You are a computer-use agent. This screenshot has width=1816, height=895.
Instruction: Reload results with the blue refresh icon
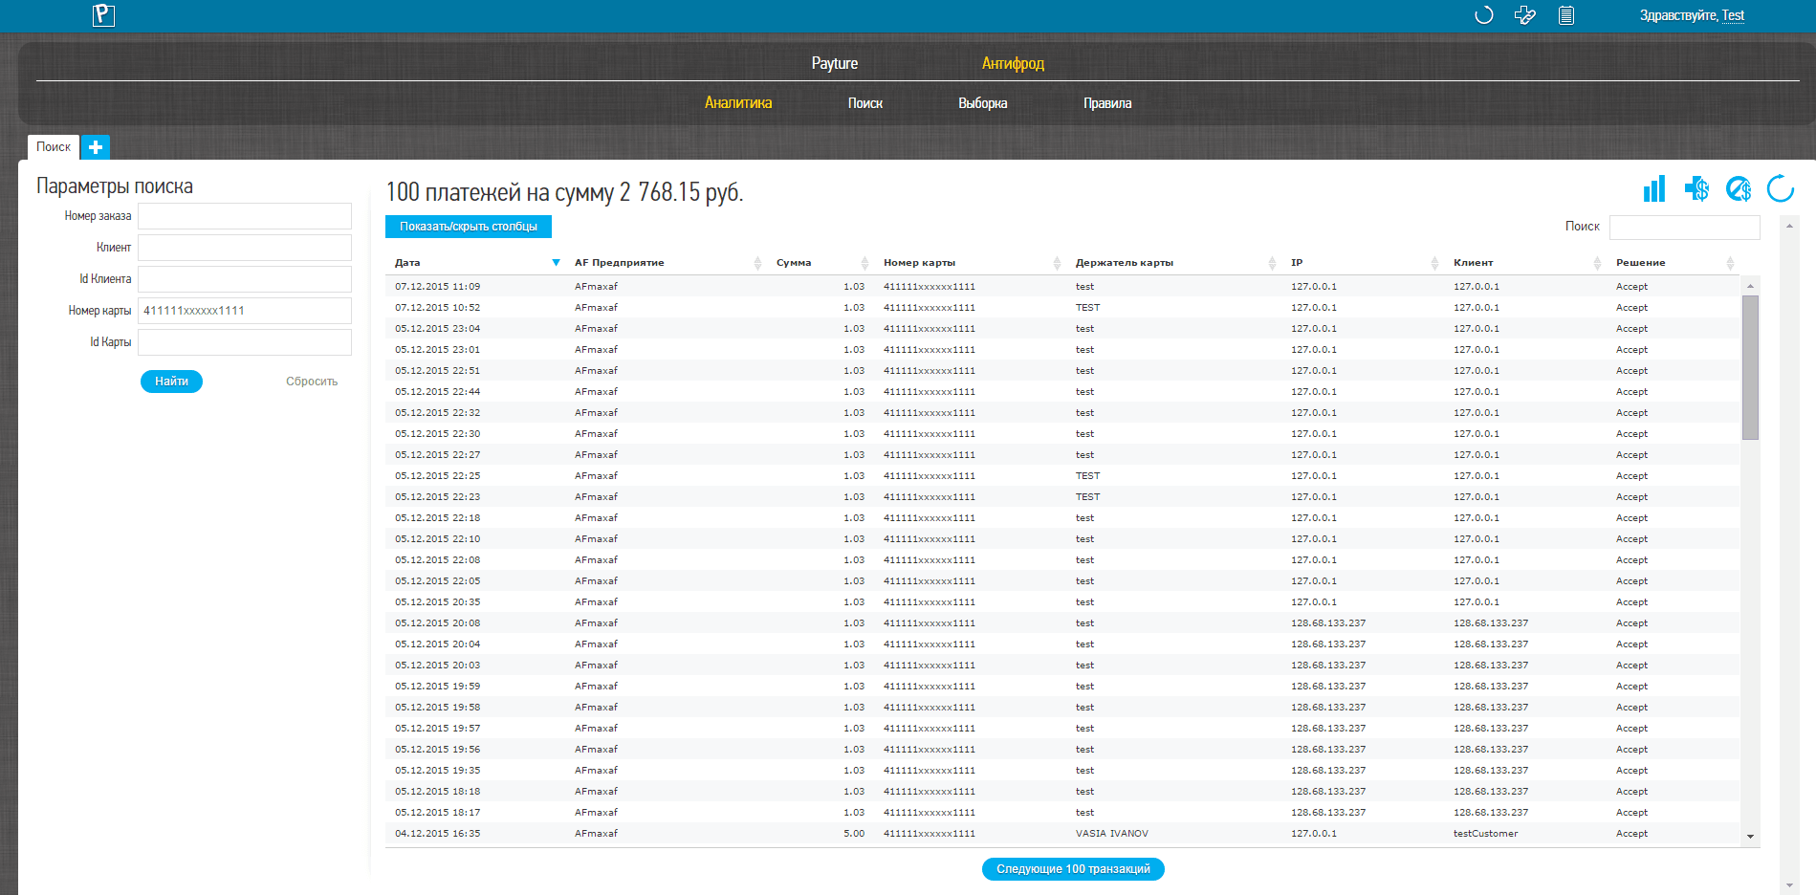pos(1781,189)
